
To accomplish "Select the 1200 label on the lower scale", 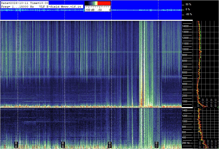I will pyautogui.click(x=185, y=116).
